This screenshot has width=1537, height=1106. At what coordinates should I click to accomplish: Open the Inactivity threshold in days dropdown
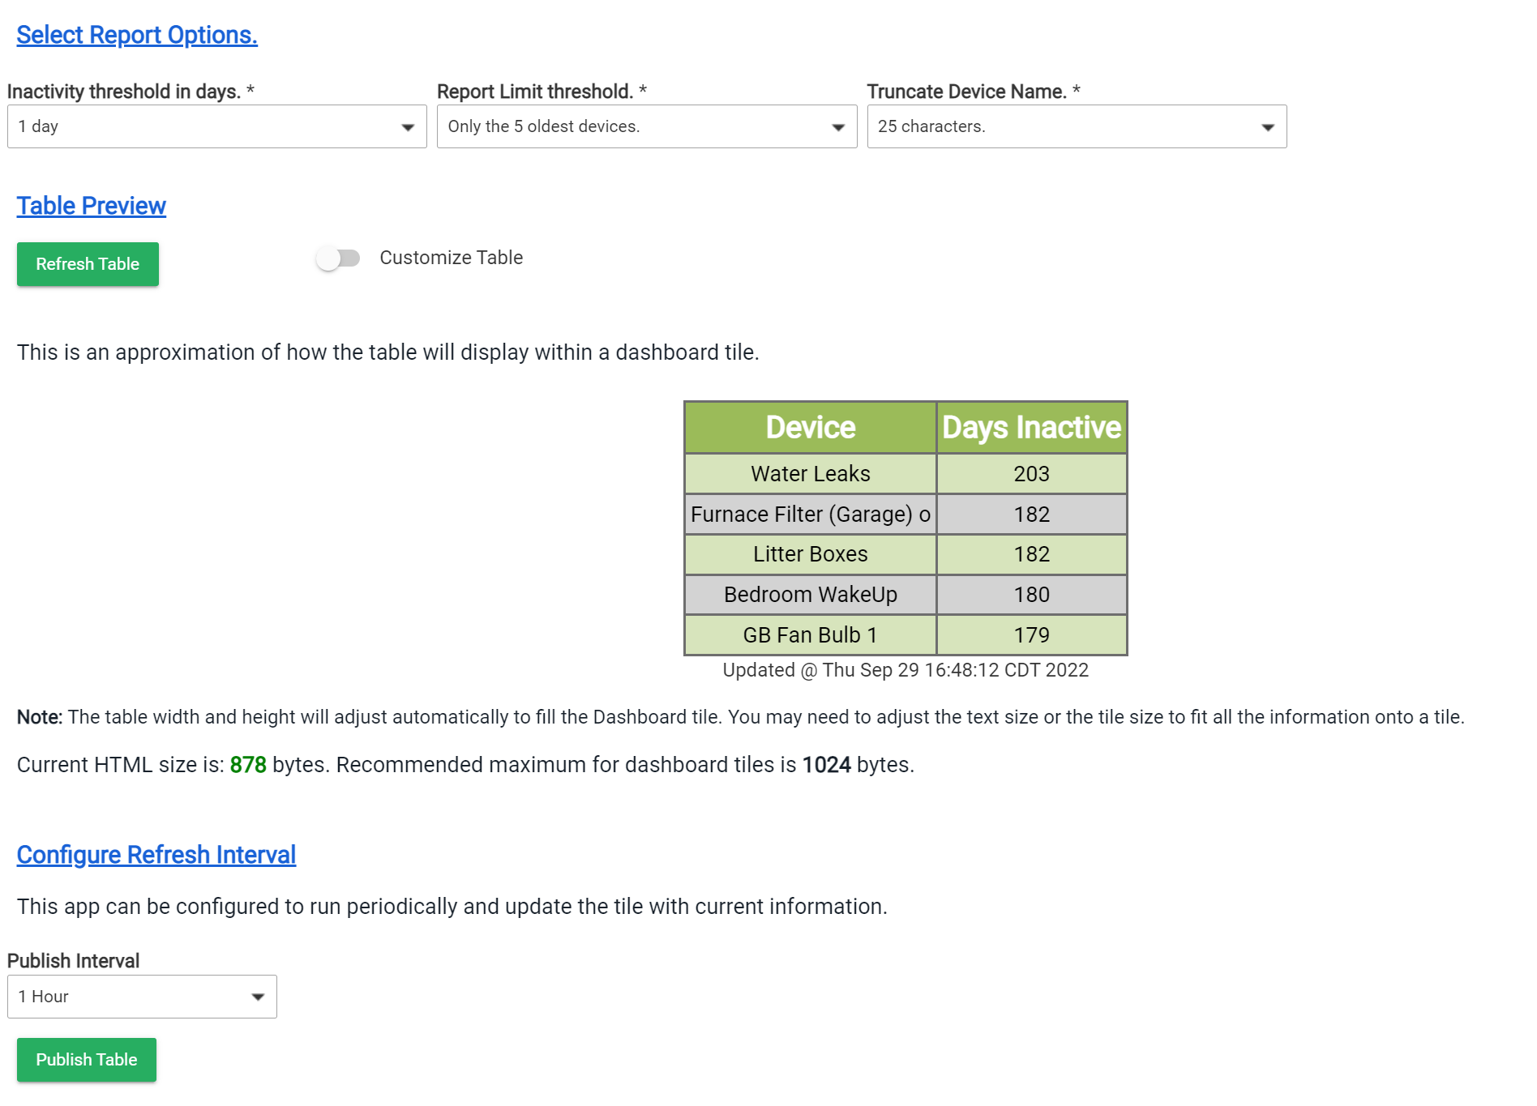(x=217, y=126)
